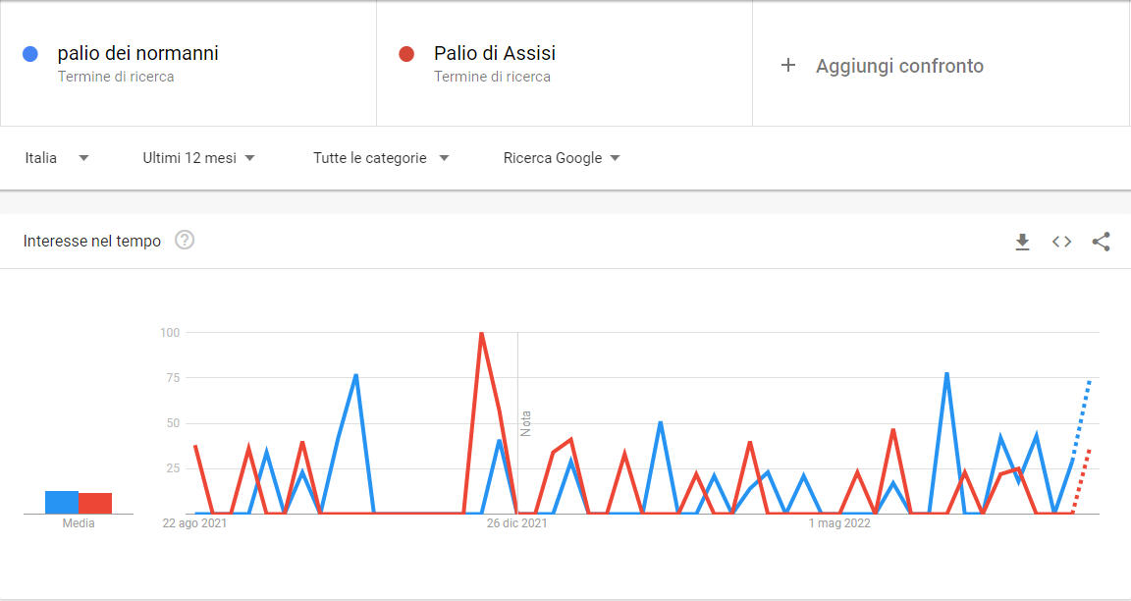Select the red peak at 100 on chart
Screen dimensions: 1131x601
tap(481, 333)
